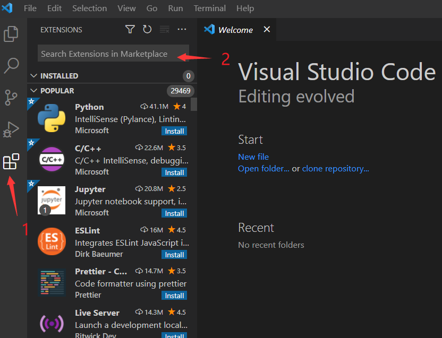
Task: Click the Jupyter extension name
Action: (90, 189)
